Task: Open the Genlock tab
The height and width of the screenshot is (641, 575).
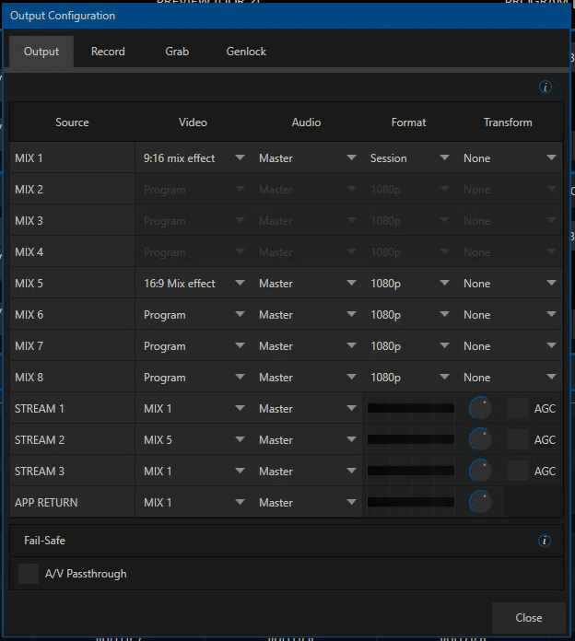Action: (246, 52)
